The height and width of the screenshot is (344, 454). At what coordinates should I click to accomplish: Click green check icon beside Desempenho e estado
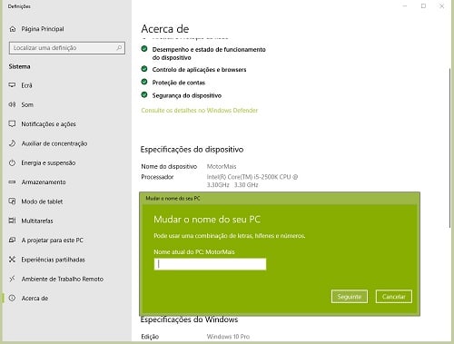[x=144, y=49]
